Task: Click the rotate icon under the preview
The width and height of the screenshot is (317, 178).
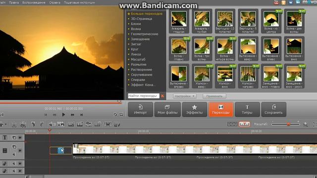Action: coord(115,115)
